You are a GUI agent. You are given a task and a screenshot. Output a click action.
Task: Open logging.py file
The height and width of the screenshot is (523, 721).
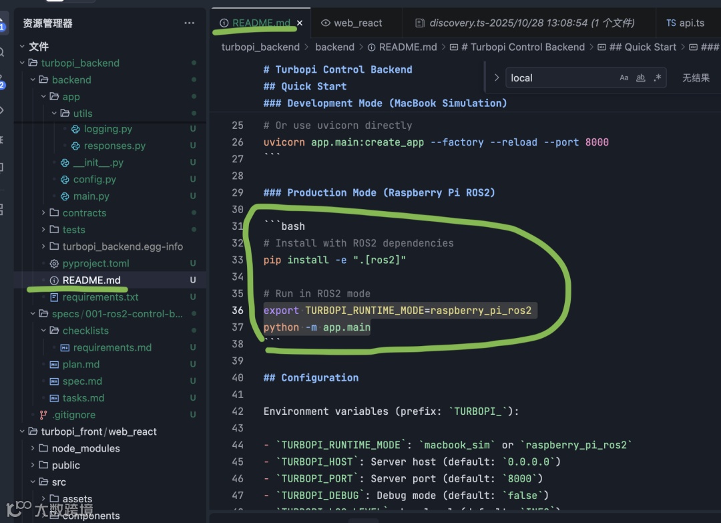point(108,129)
